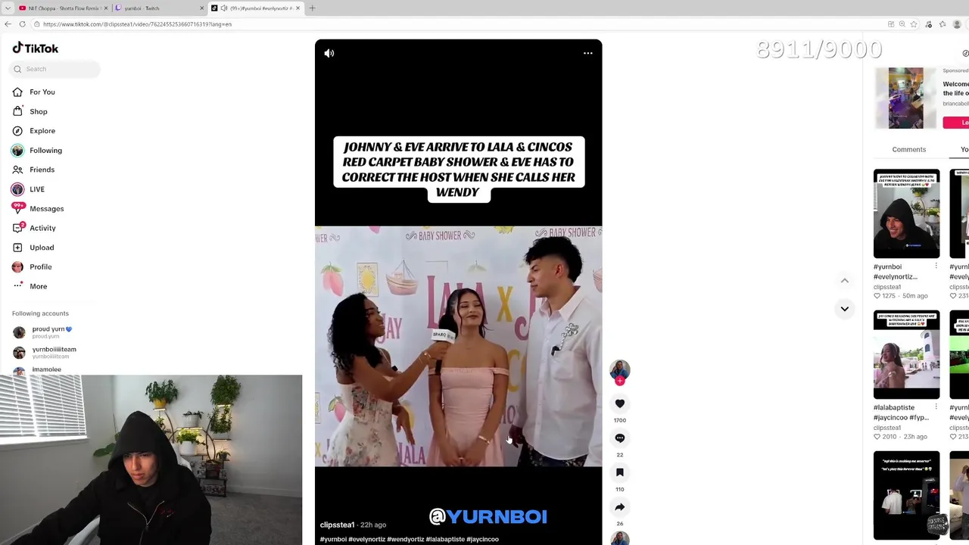Switch to the Comments tab
This screenshot has height=545, width=969.
point(908,150)
